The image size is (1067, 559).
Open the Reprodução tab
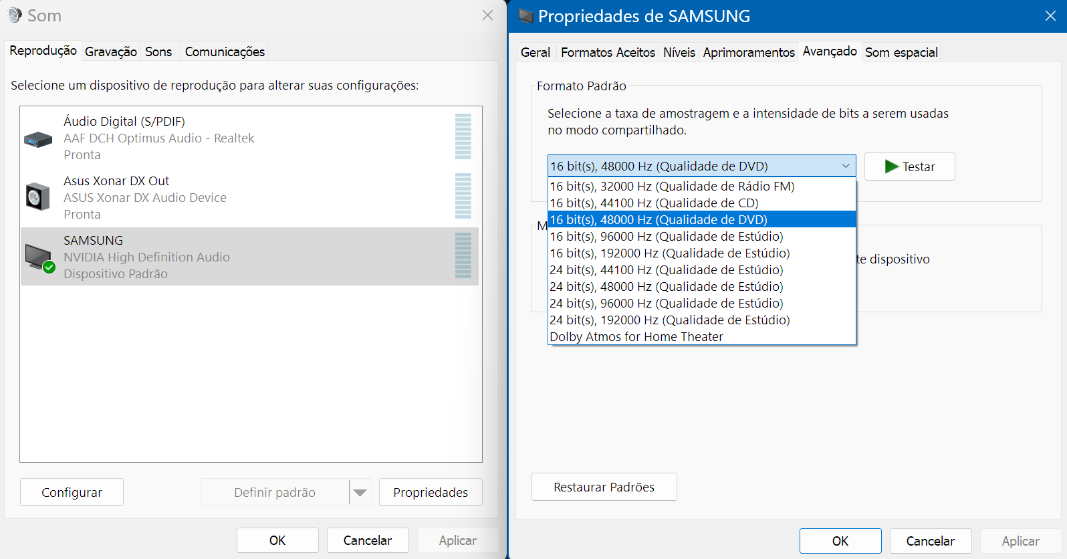[43, 51]
